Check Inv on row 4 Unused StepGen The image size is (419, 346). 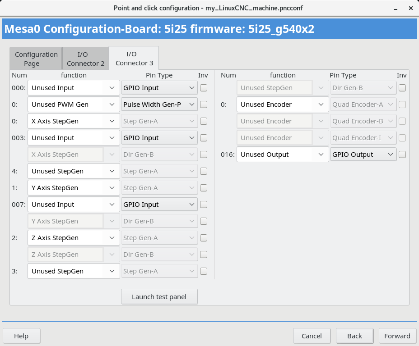[x=204, y=171]
